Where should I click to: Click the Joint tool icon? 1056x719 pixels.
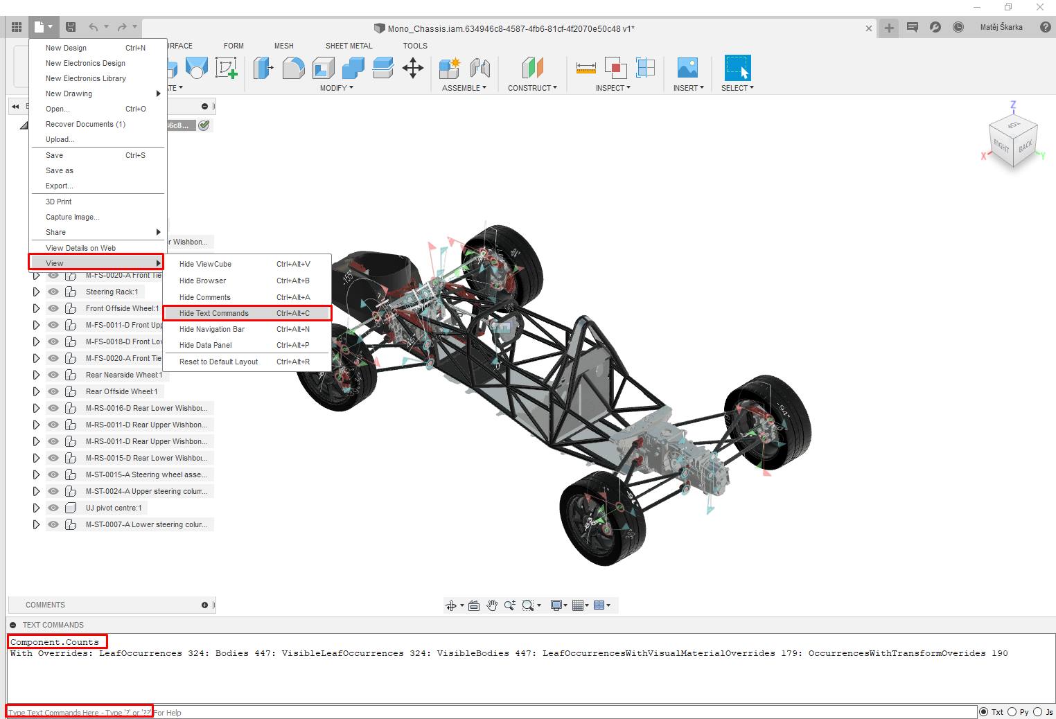479,68
